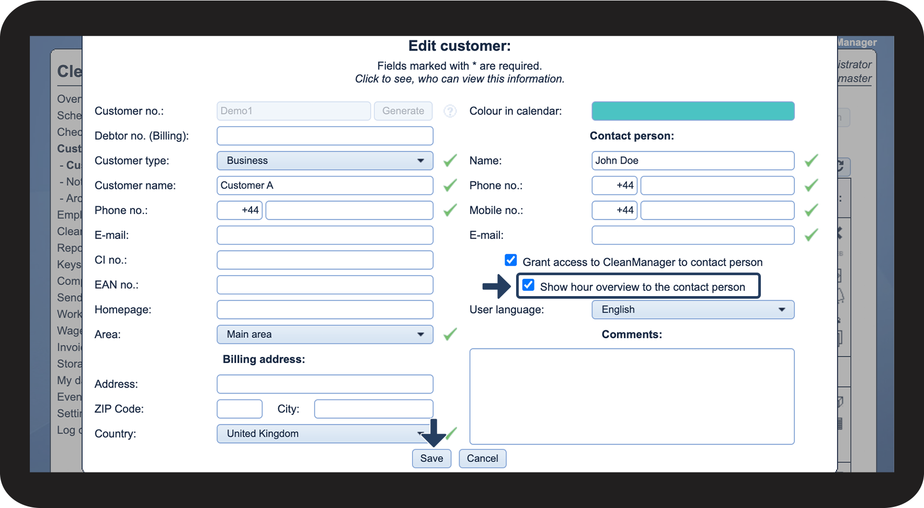Click the green checkmark next to Area
This screenshot has width=924, height=508.
click(x=450, y=334)
